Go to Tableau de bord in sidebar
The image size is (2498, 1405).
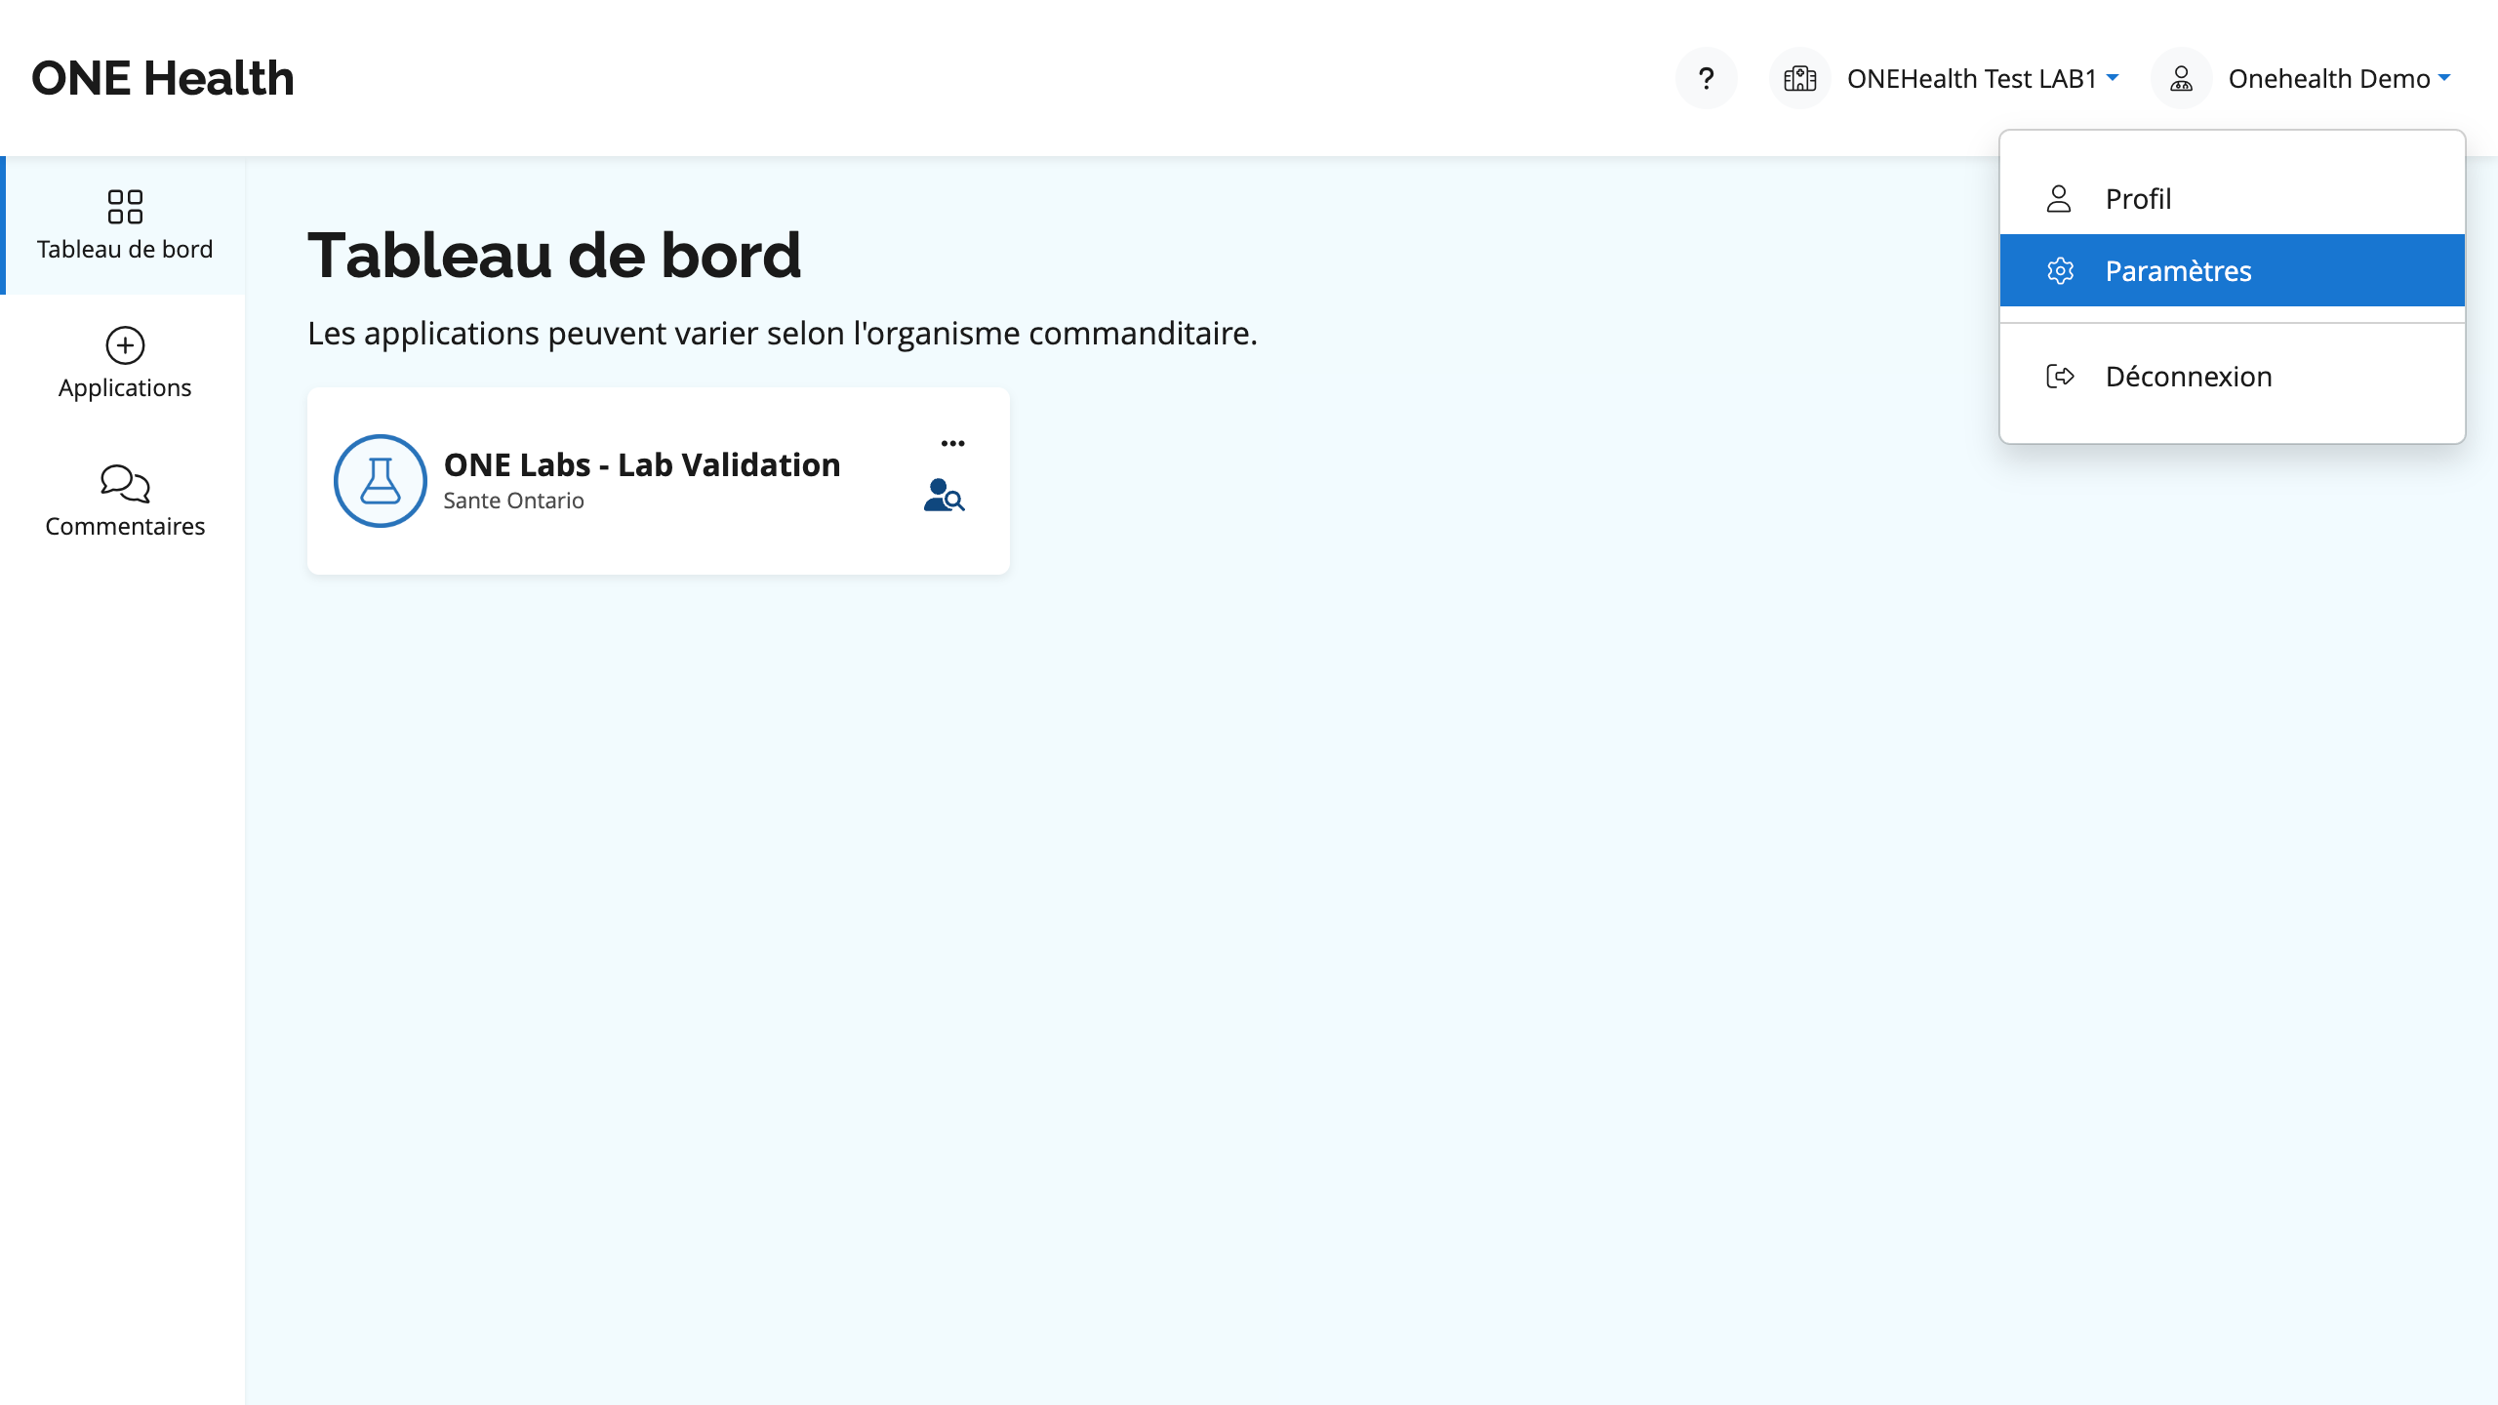125,225
